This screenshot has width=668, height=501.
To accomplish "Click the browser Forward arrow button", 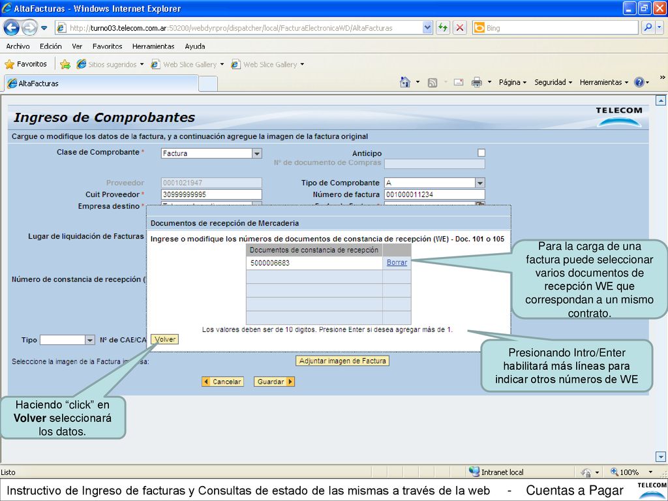I will pyautogui.click(x=29, y=28).
